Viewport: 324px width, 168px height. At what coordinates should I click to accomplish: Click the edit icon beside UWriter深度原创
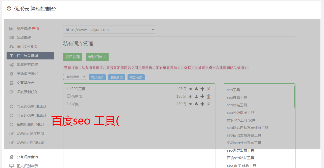tap(12, 133)
